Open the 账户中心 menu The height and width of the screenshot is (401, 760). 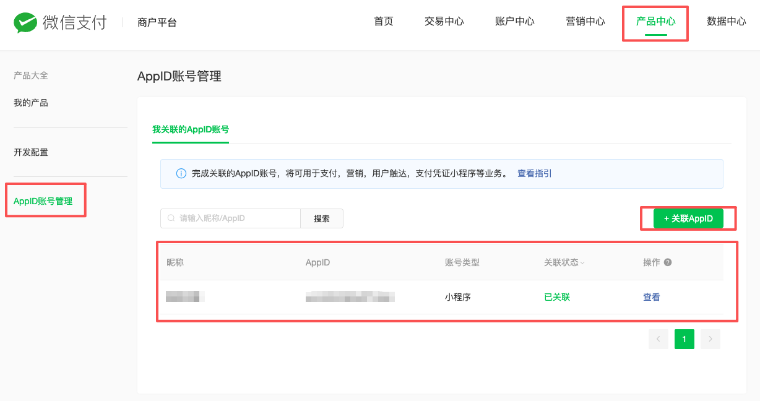(x=515, y=22)
